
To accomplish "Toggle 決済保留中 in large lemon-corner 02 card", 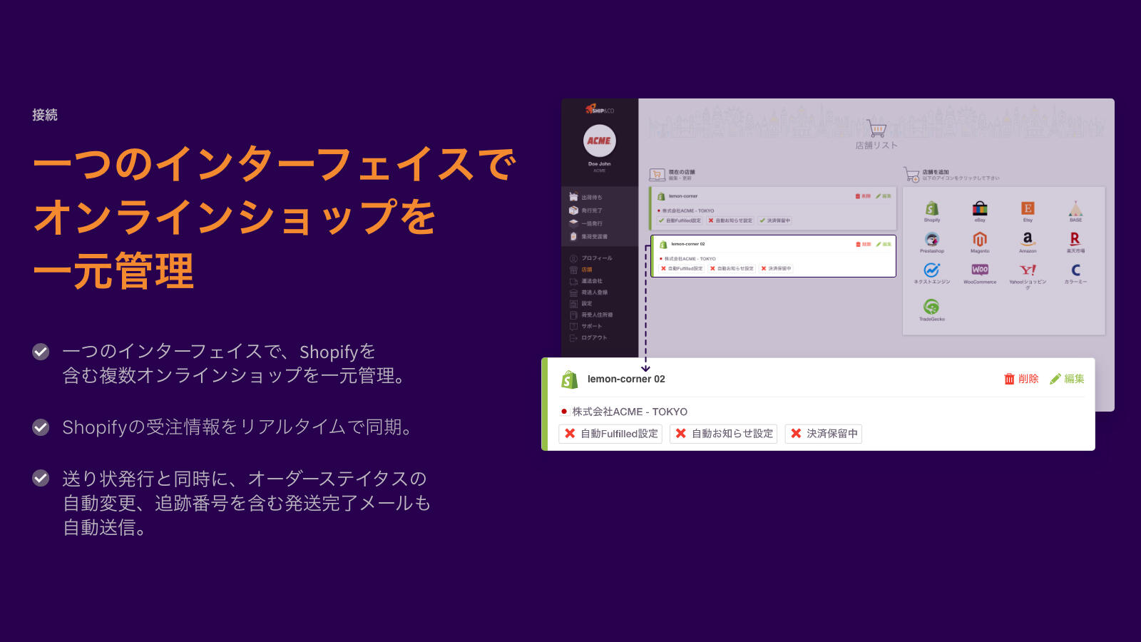I will coord(824,434).
